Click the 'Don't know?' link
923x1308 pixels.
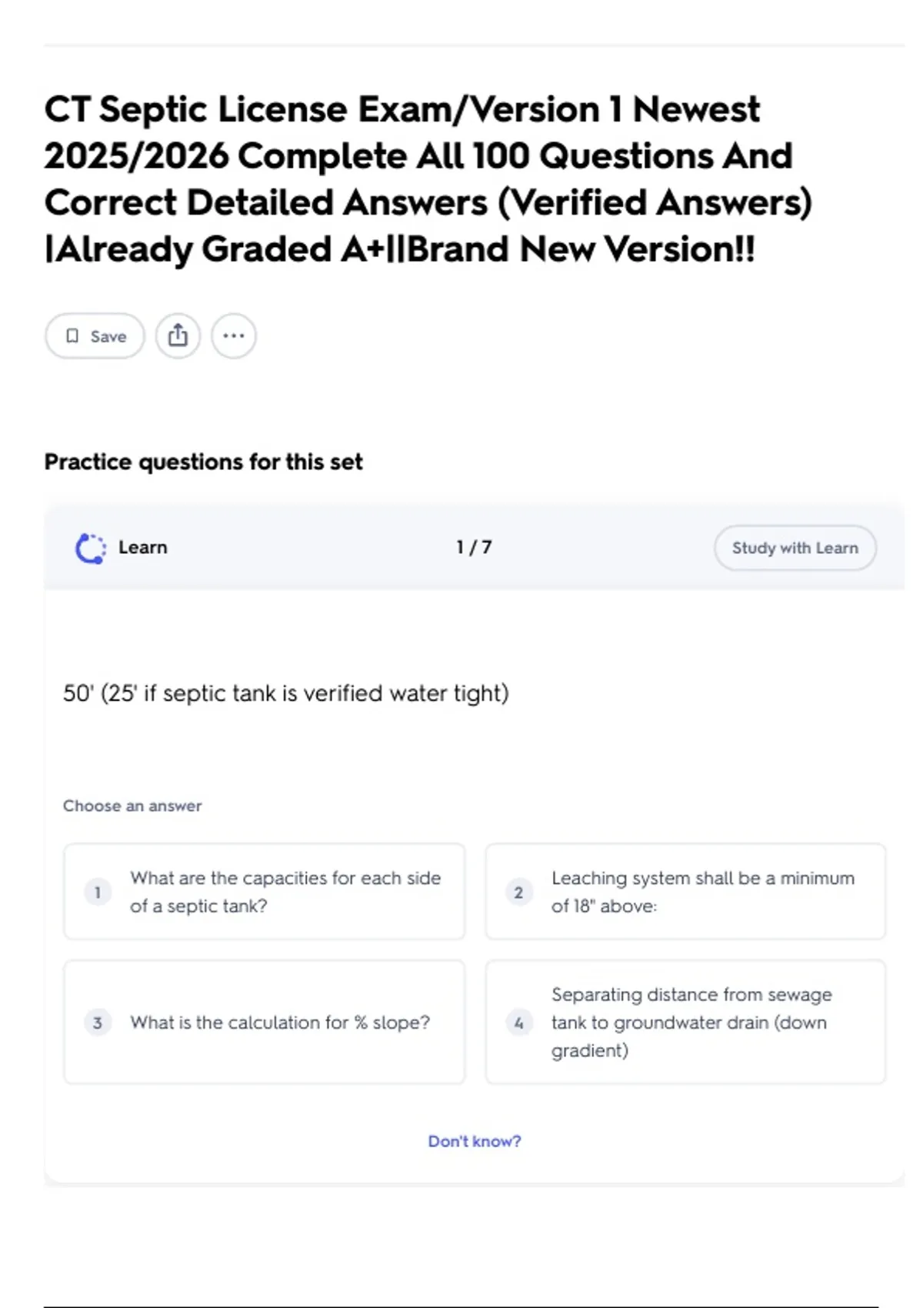point(474,1141)
